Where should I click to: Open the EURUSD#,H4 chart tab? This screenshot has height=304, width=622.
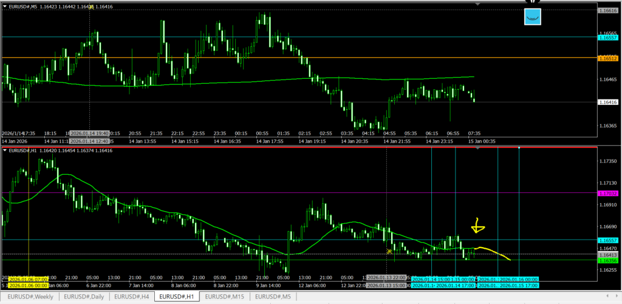coord(131,297)
